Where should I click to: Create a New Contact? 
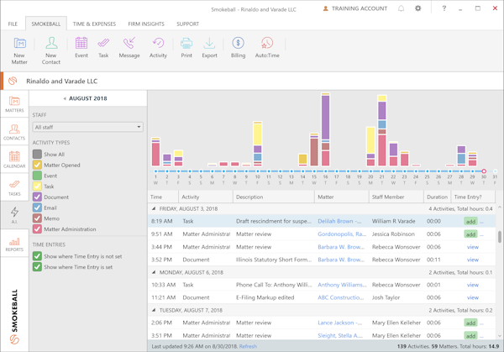51,47
